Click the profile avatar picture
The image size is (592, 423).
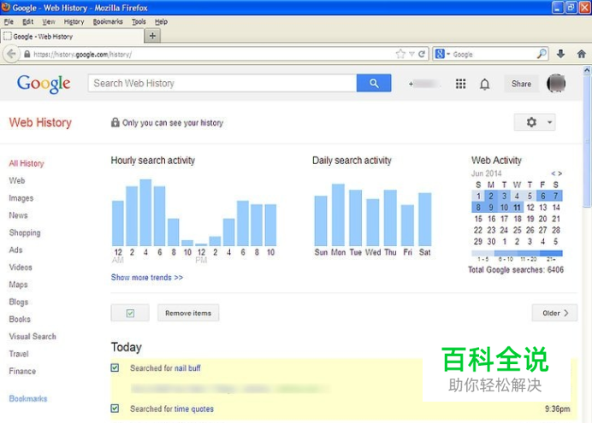[556, 84]
